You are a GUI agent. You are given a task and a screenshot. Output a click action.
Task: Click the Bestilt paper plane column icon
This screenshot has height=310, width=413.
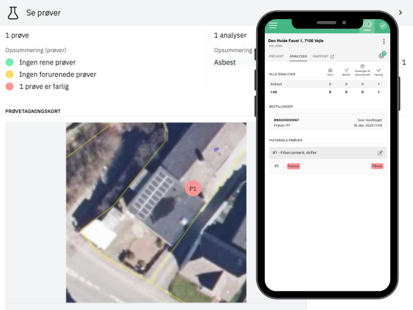tap(346, 71)
